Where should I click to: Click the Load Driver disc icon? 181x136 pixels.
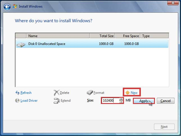coord(17,100)
